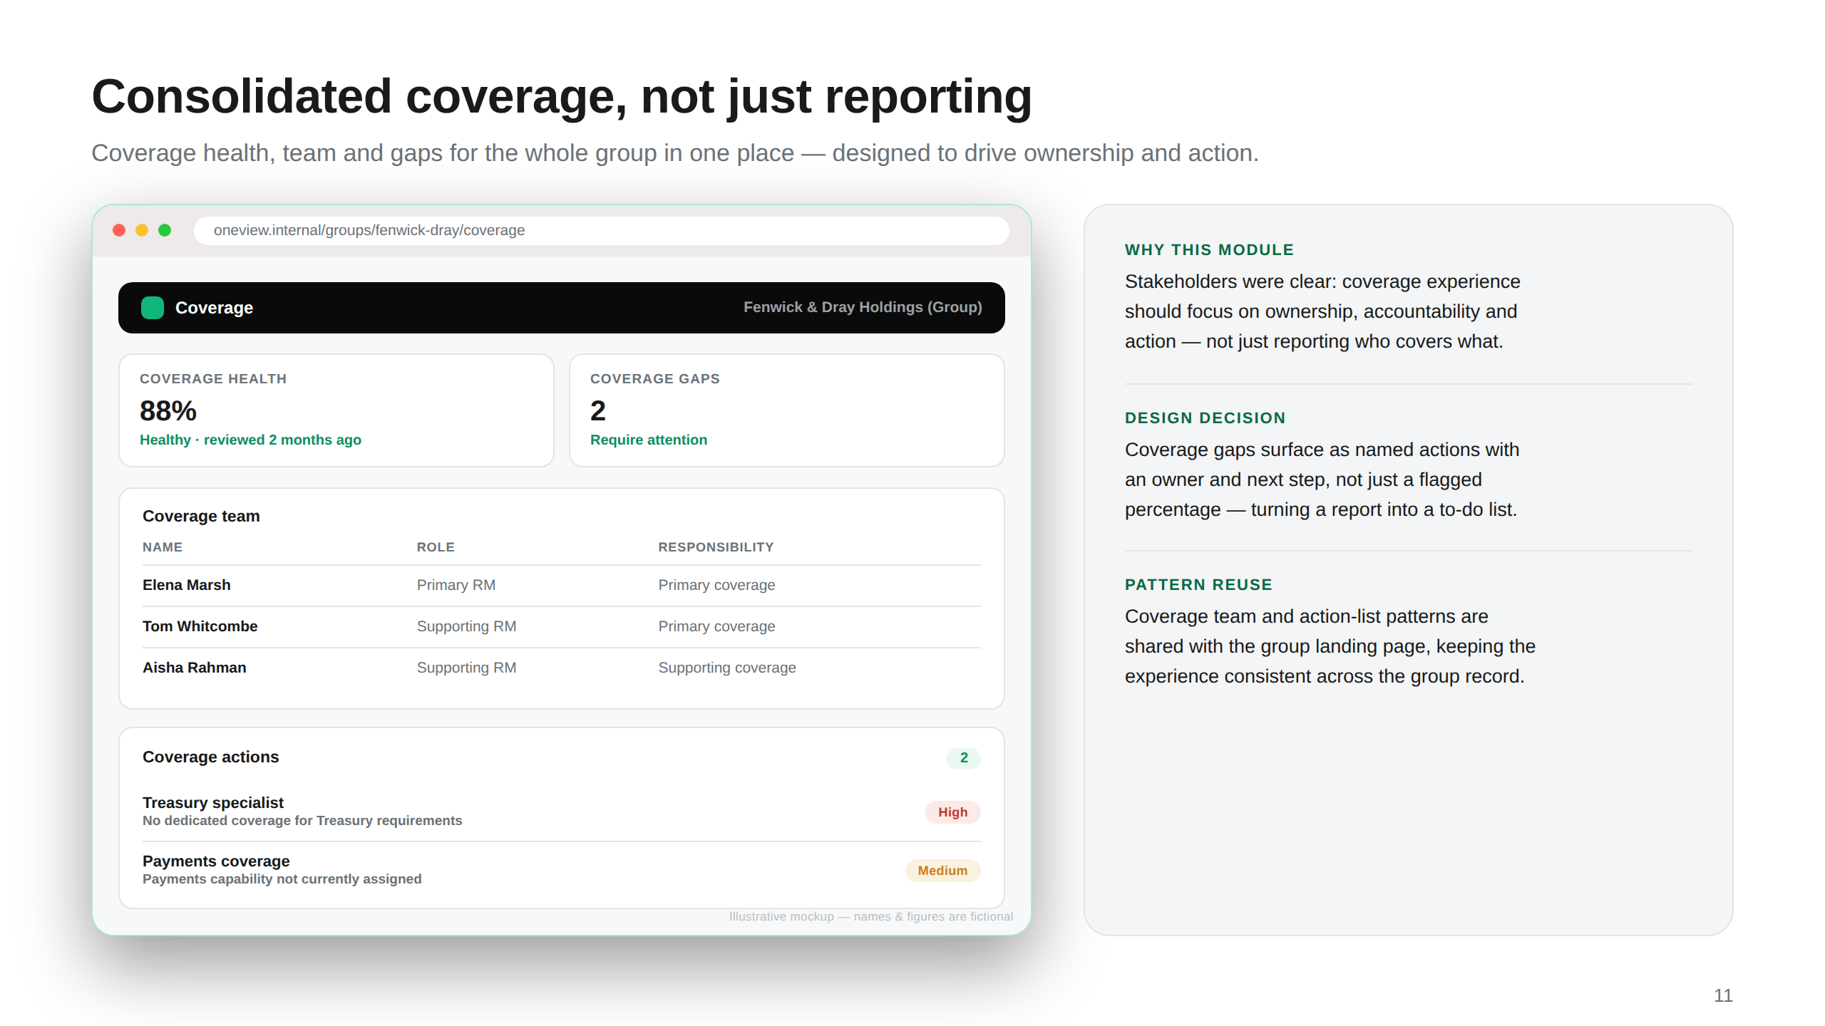Click the 'Supporting coverage' responsibility cell
Screen dimensions: 1825x1026
pos(727,668)
